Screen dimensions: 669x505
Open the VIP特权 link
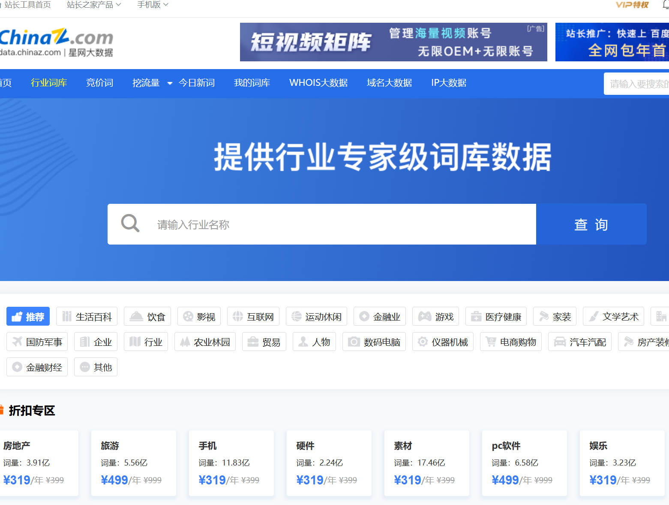click(x=631, y=5)
